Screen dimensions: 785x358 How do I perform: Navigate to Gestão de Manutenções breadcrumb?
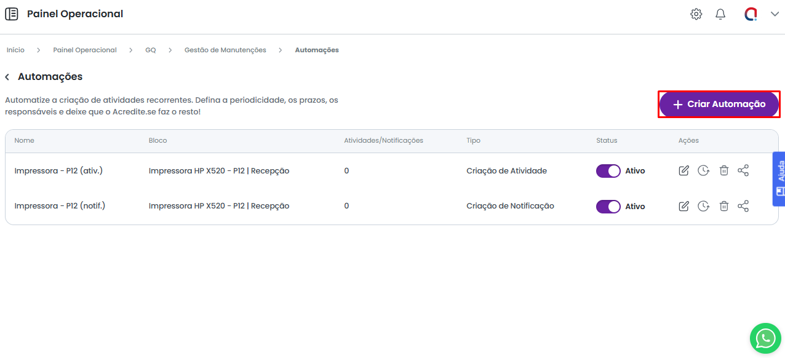pos(225,50)
